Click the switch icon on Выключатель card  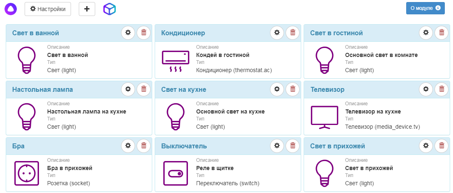point(176,173)
